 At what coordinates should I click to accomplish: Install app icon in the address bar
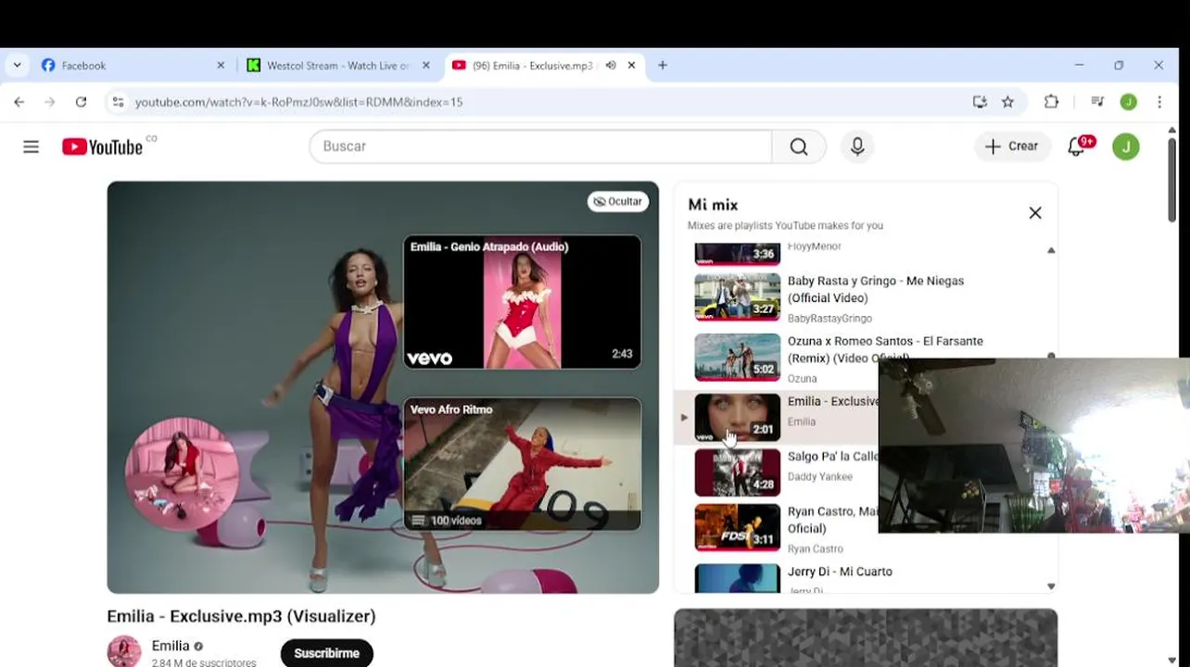[980, 102]
